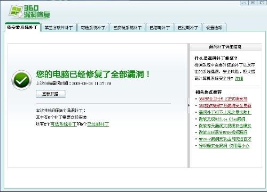This screenshot has width=267, height=192.
Task: Follow the 可选系统补丁 link in the summary
Action: click(64, 124)
